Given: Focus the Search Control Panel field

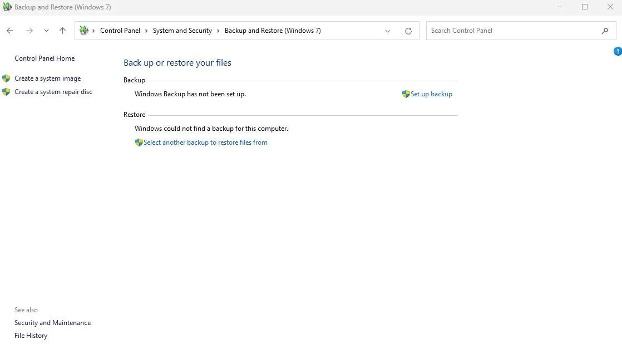Looking at the screenshot, I should [512, 31].
